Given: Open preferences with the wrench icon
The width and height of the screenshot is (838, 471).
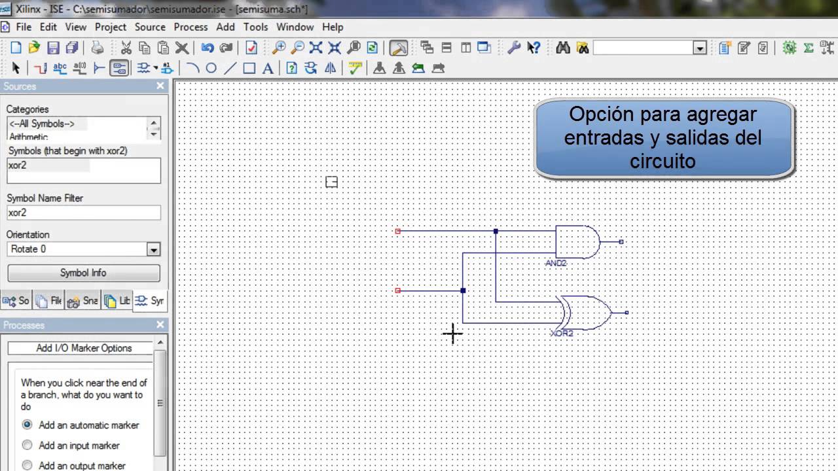Looking at the screenshot, I should [514, 48].
